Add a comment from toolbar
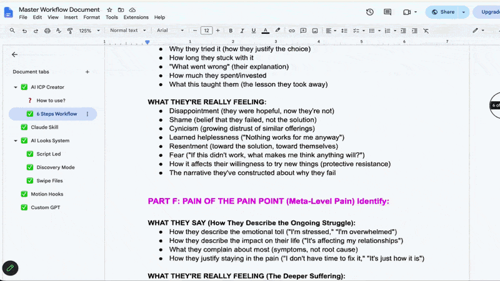Screen dimensions: 500x281 [x=303, y=31]
